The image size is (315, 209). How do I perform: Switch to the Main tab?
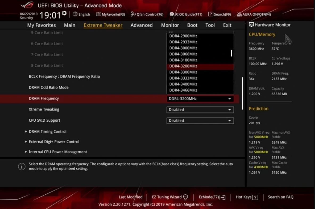coord(70,25)
